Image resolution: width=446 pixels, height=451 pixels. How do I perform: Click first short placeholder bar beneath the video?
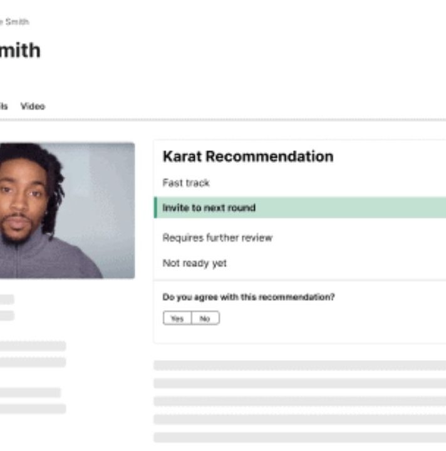coord(7,299)
